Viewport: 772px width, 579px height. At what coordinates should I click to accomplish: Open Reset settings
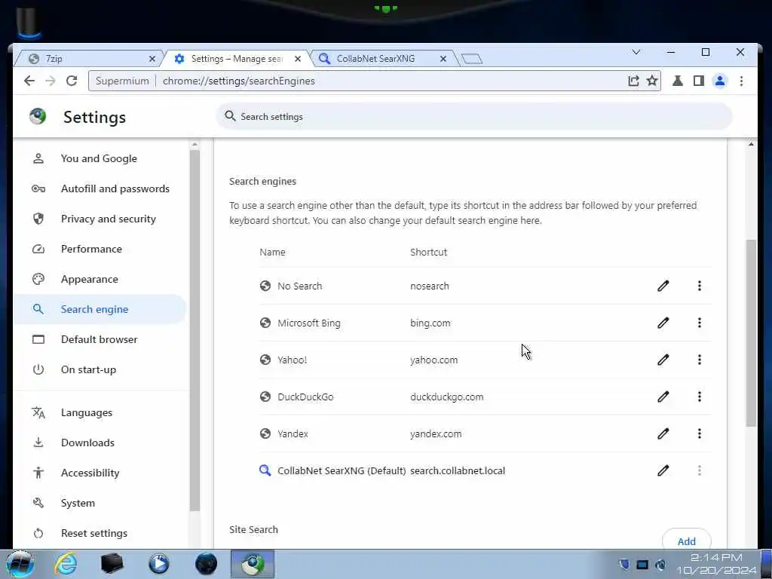(100, 533)
